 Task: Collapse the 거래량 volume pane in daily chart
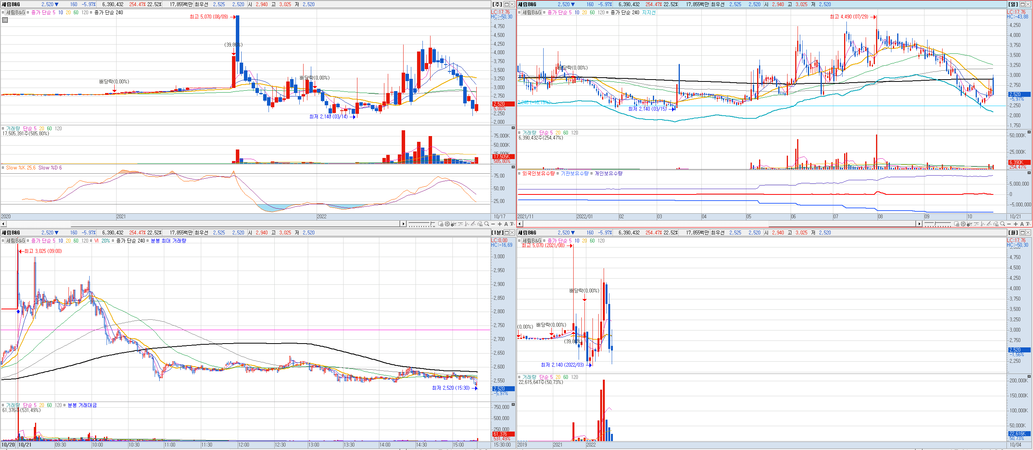pos(1029,132)
